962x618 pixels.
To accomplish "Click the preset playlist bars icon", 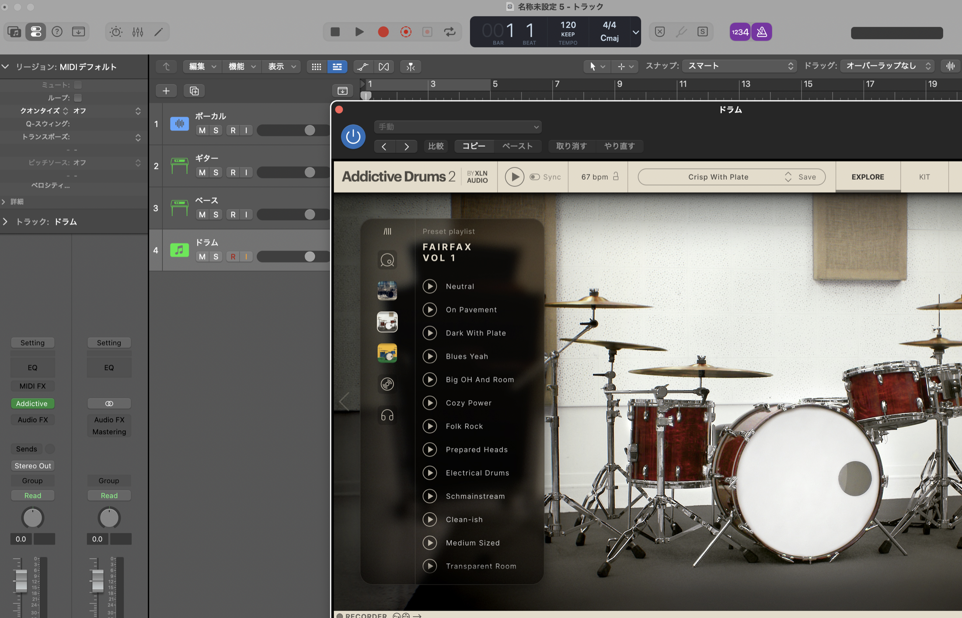I will point(387,231).
